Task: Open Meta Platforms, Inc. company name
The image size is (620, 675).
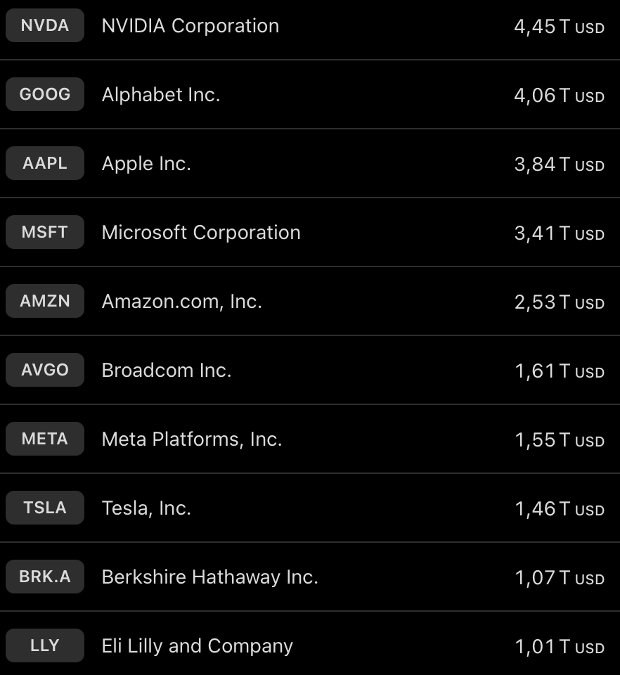Action: [x=192, y=439]
